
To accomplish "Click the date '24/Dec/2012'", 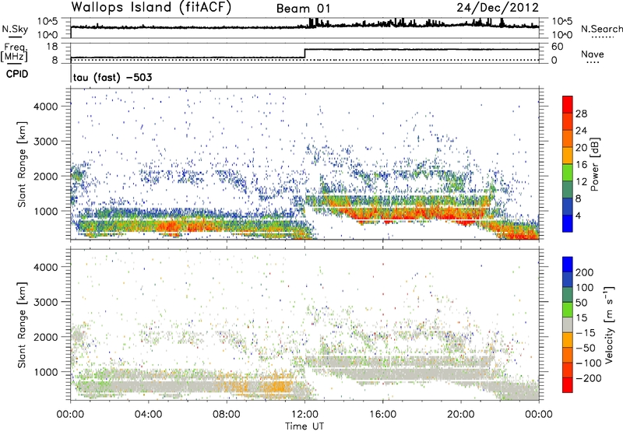I will coord(498,7).
